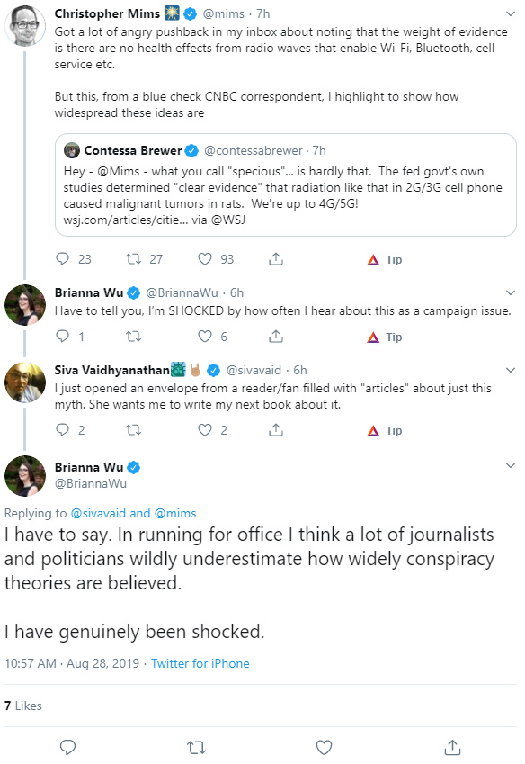Open dropdown chevron on Christopher Mims tweet
The width and height of the screenshot is (525, 764).
[x=511, y=13]
